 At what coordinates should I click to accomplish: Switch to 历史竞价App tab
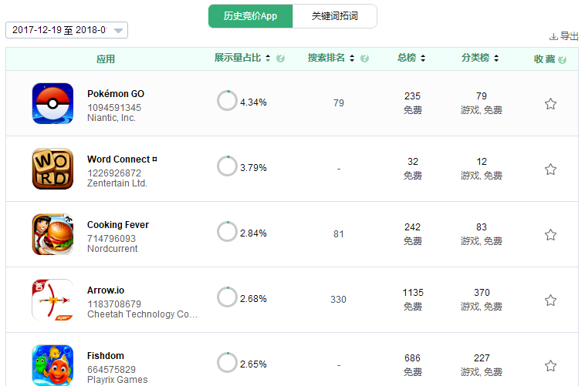[x=250, y=16]
